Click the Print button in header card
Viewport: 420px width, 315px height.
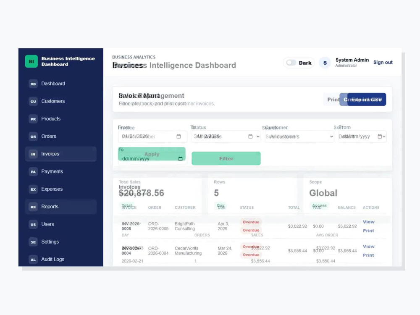coord(333,100)
